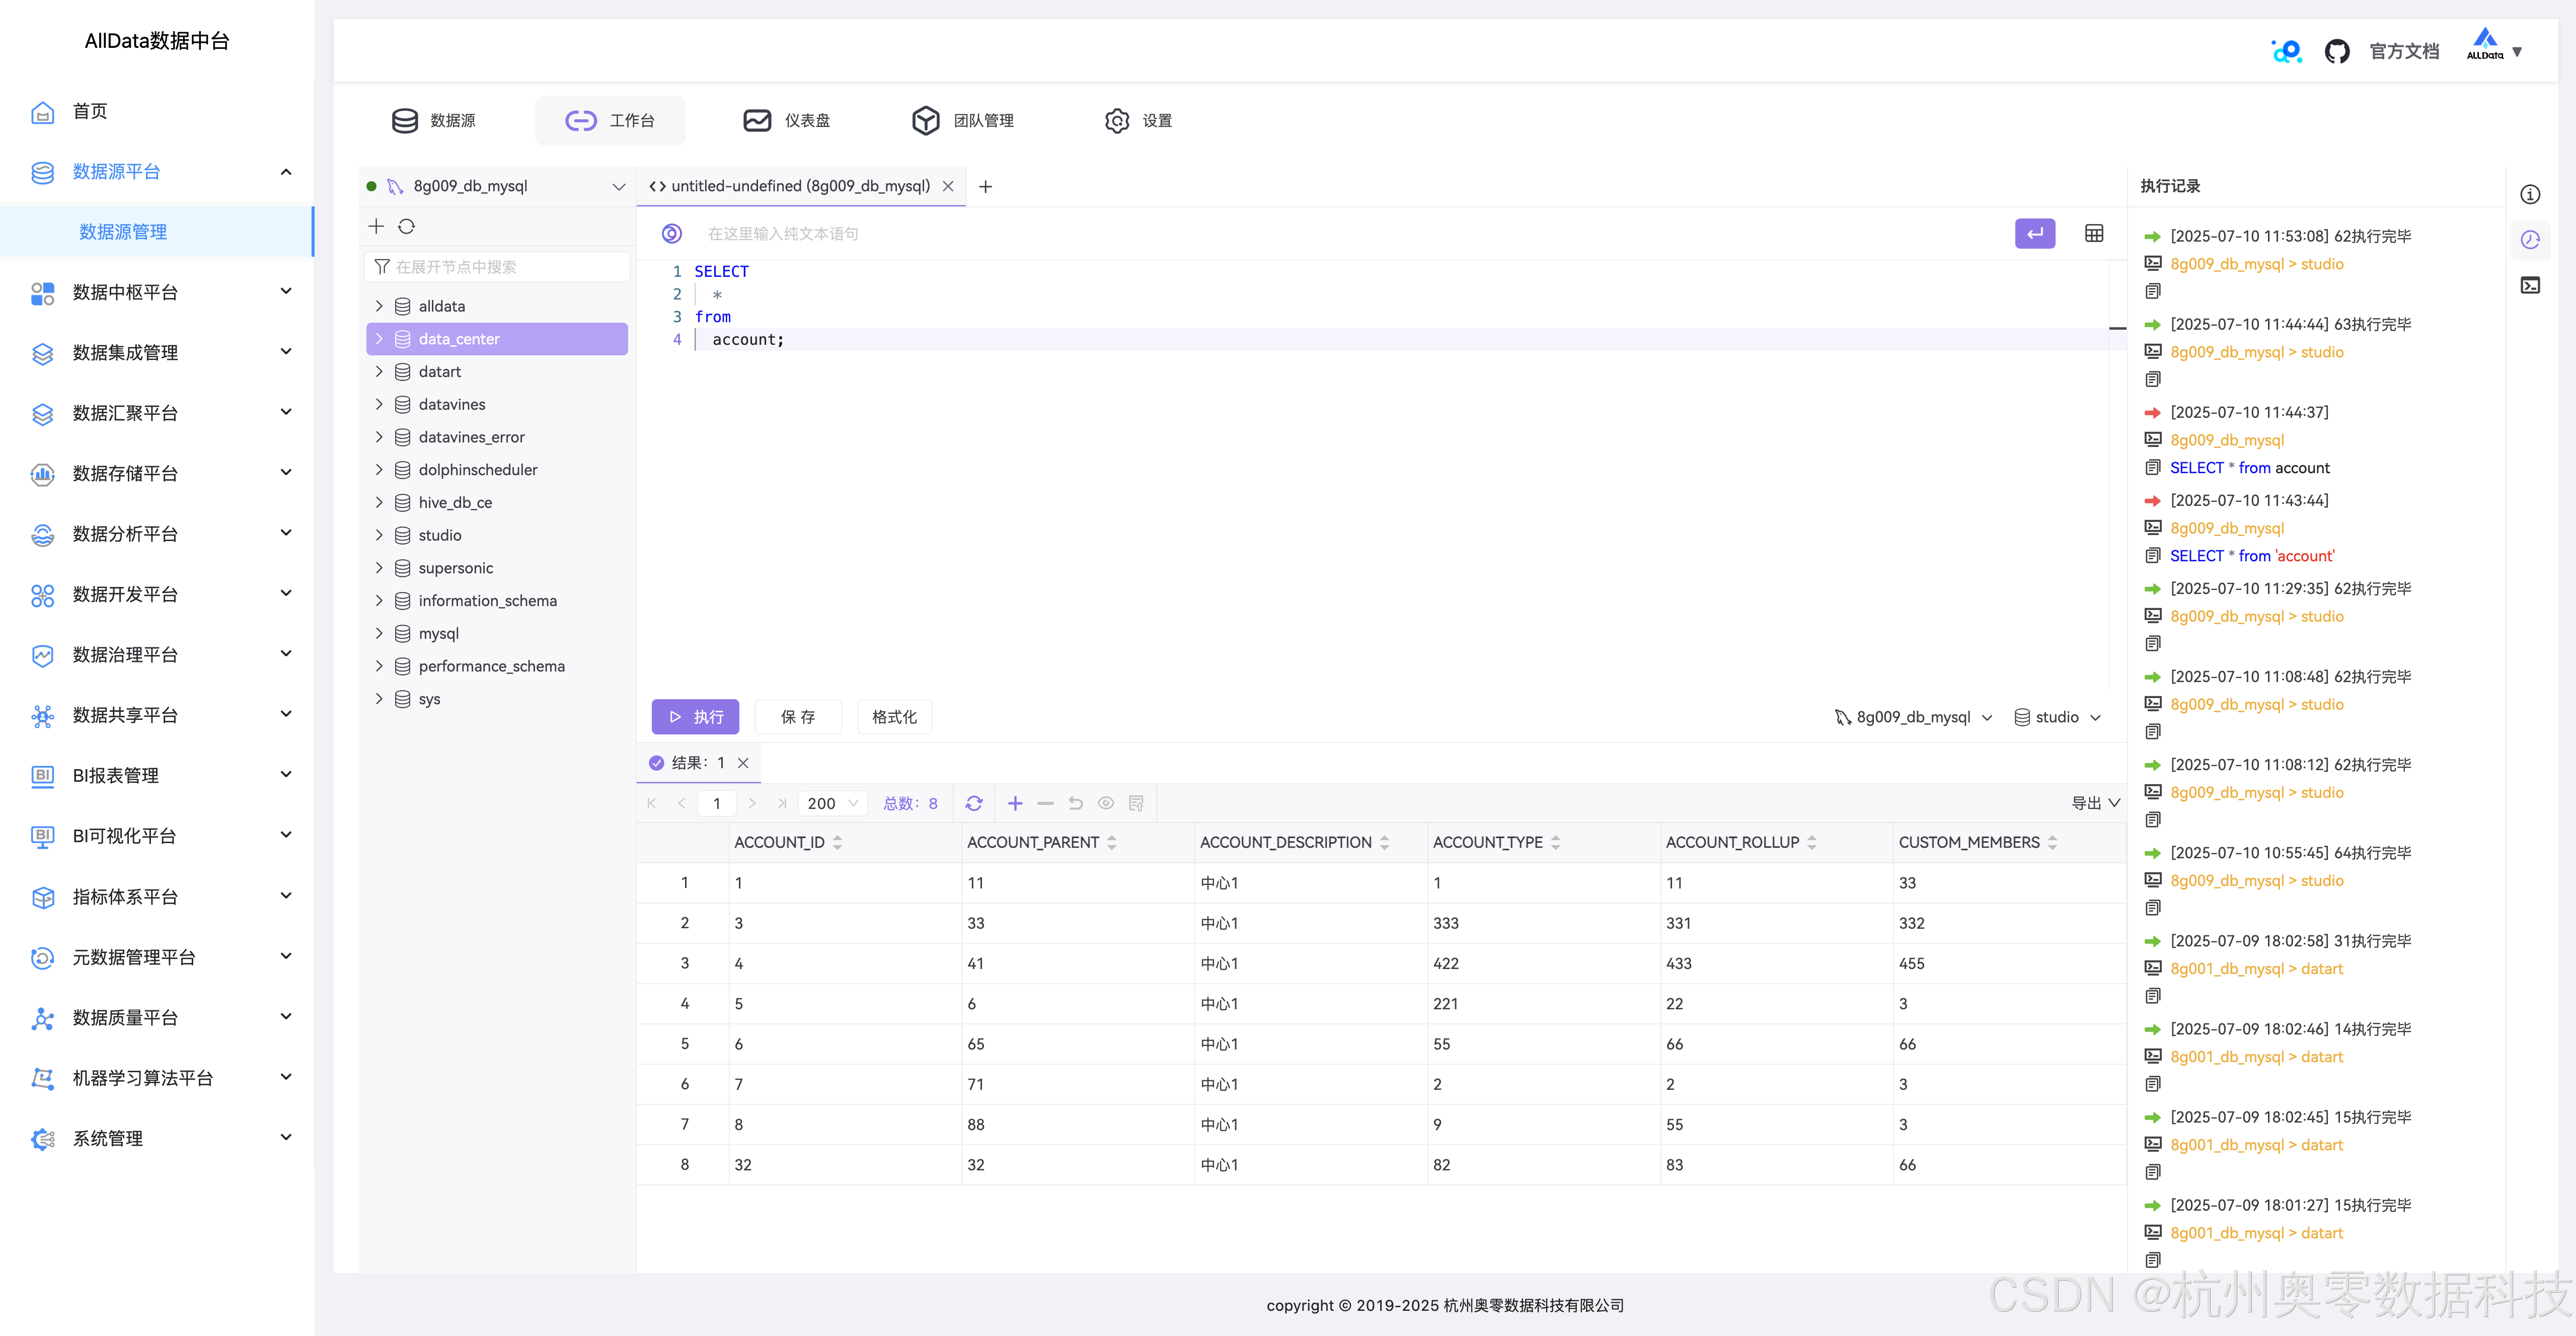Expand the datart database node
Screen dimensions: 2576x1336
tap(379, 372)
